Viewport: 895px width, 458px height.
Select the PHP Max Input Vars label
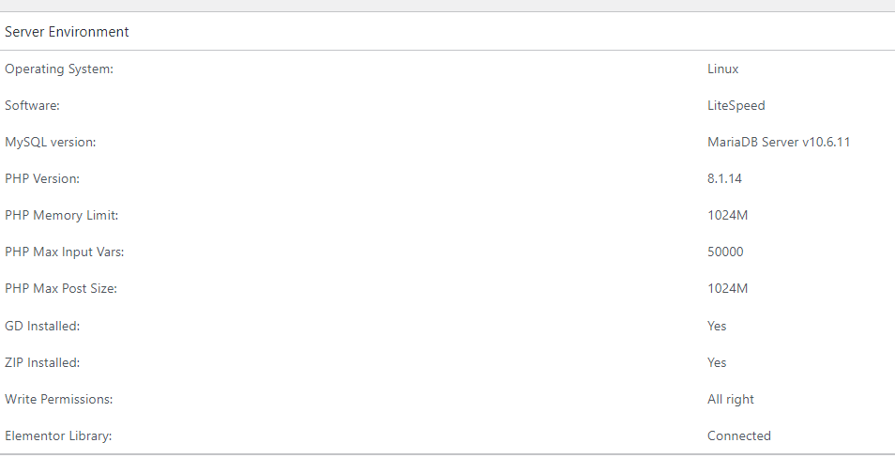pos(65,252)
